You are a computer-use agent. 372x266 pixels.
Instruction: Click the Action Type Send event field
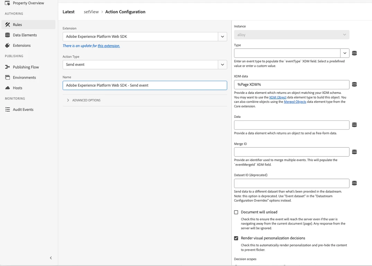tap(140, 64)
